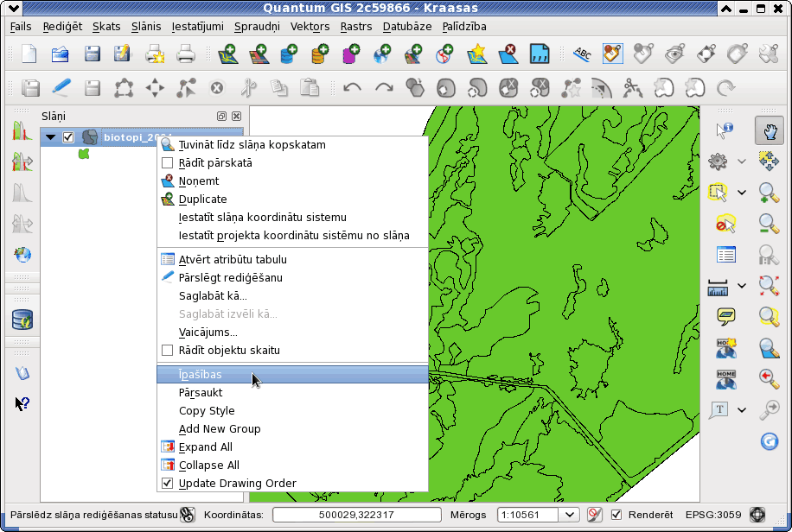Open the Palīdzība help menu

pos(464,27)
